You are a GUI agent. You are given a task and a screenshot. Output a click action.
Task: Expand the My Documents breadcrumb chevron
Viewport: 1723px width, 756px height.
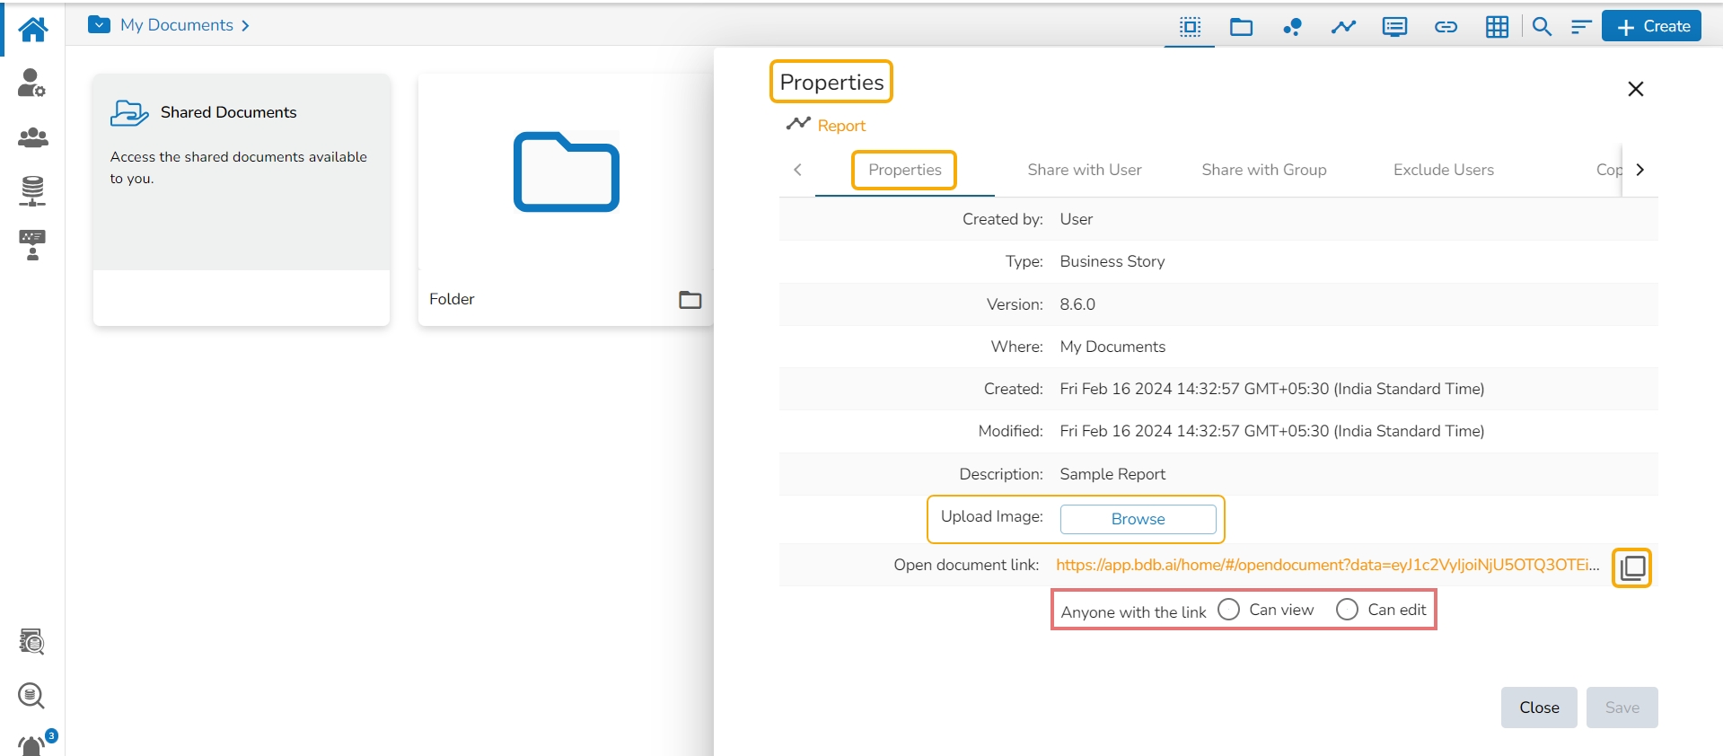(x=245, y=26)
